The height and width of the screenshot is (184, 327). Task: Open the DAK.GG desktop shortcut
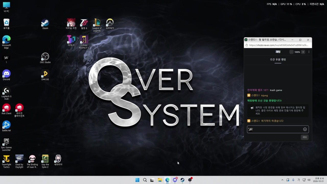[x=45, y=75]
